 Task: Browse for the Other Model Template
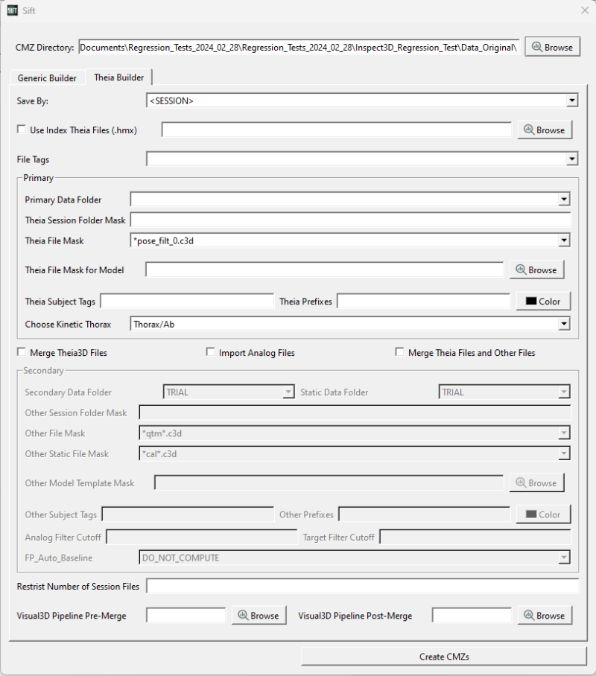click(536, 483)
